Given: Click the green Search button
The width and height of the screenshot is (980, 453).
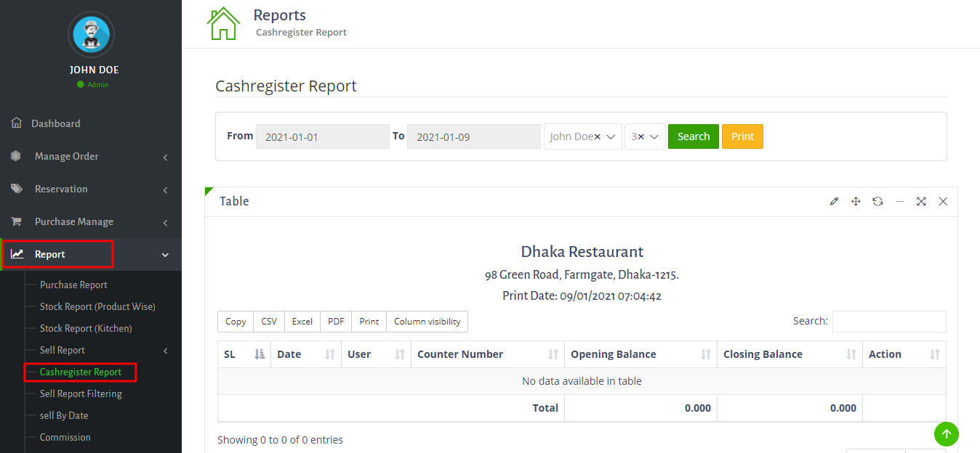Looking at the screenshot, I should (693, 136).
